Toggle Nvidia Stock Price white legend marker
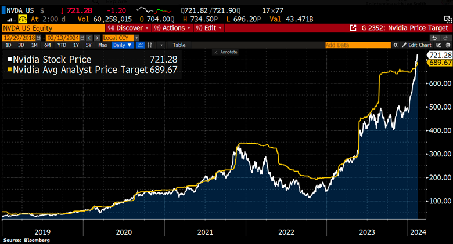This screenshot has height=244, width=453. coord(9,60)
